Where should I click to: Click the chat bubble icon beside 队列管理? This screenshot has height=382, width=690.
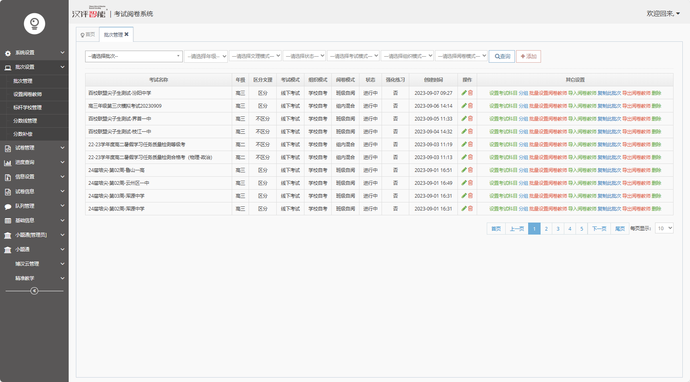click(x=8, y=206)
